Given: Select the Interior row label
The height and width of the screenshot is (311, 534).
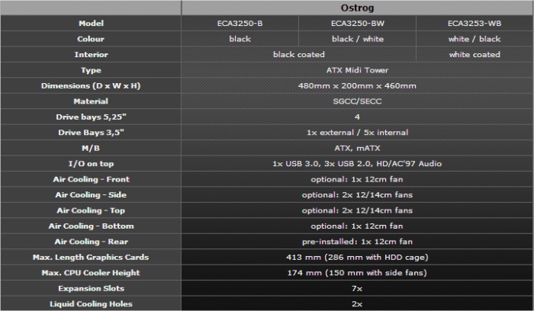Looking at the screenshot, I should click(91, 54).
